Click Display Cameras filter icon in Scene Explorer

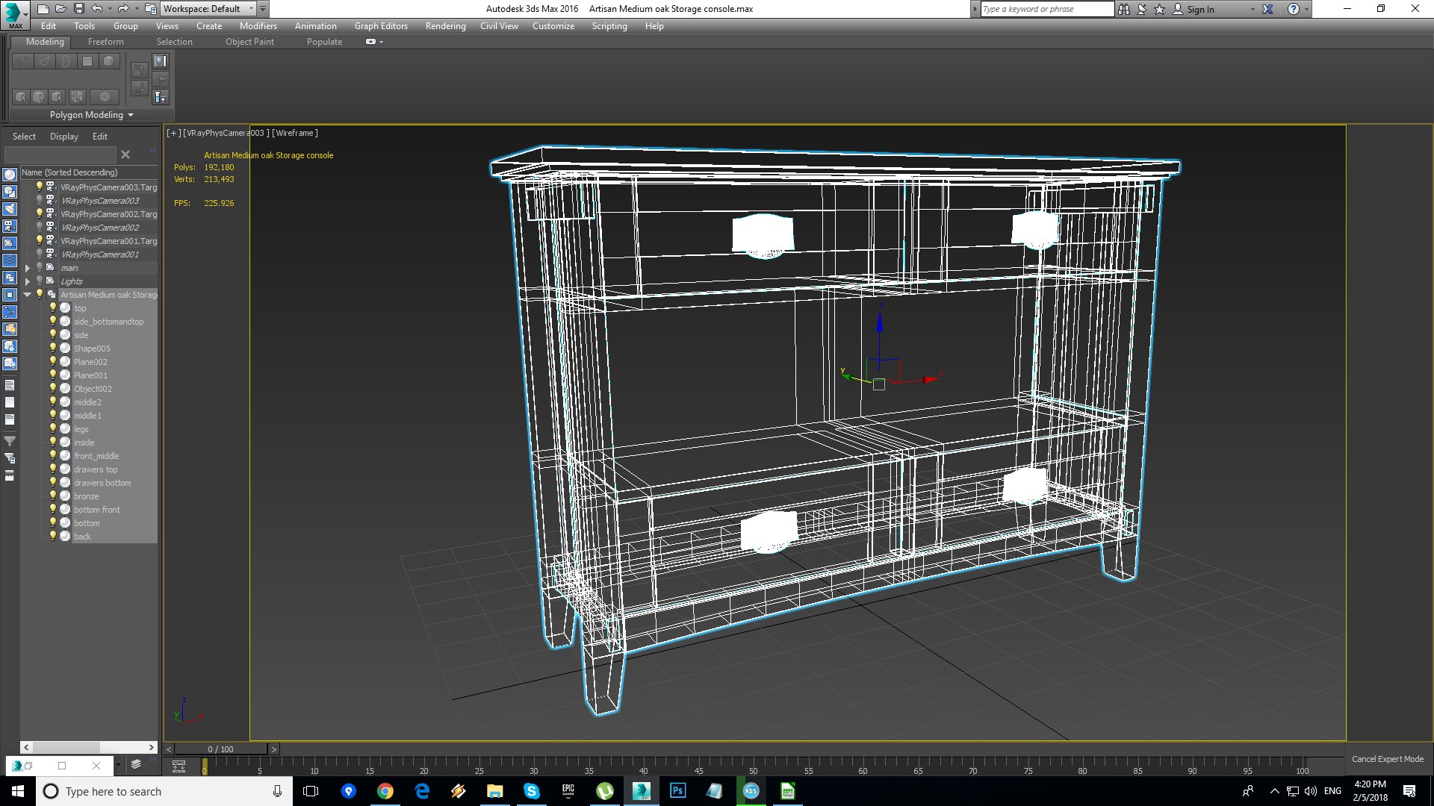pyautogui.click(x=10, y=226)
